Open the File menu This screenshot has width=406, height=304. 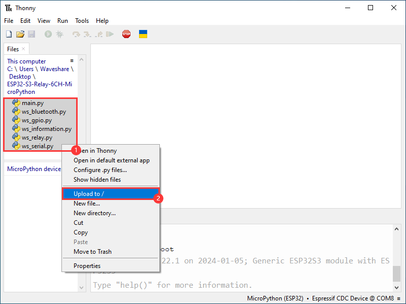pyautogui.click(x=9, y=21)
